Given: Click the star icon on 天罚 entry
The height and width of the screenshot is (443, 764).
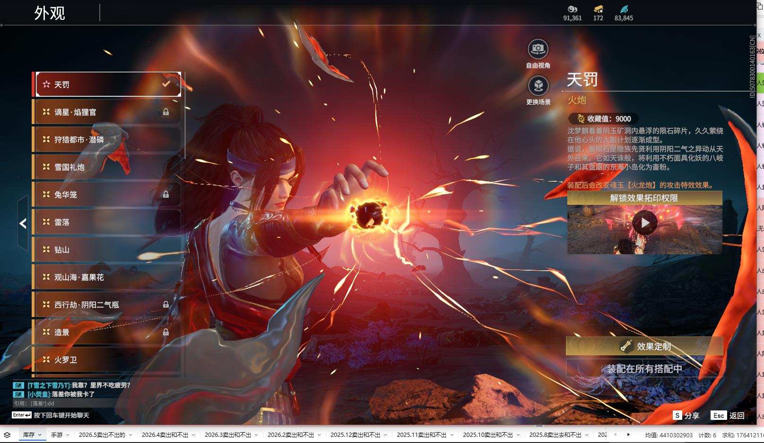Looking at the screenshot, I should tap(46, 84).
